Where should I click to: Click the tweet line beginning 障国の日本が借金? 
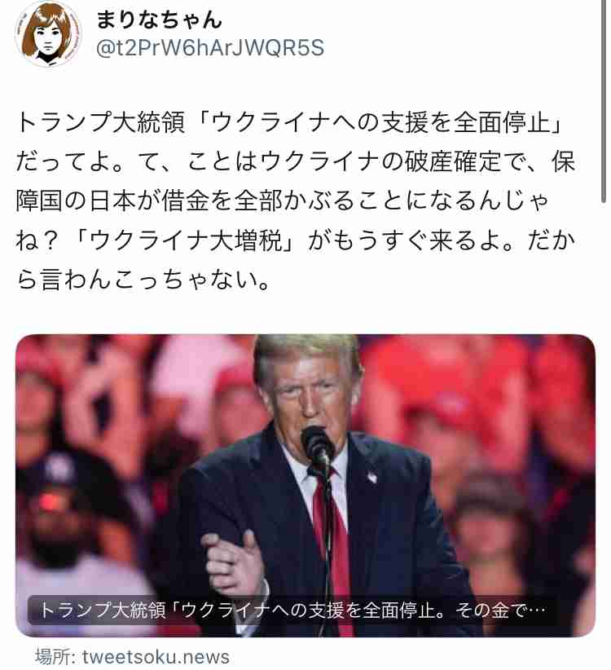[x=282, y=201]
